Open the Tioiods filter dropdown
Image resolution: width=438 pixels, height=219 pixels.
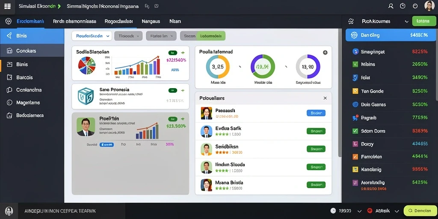128,36
